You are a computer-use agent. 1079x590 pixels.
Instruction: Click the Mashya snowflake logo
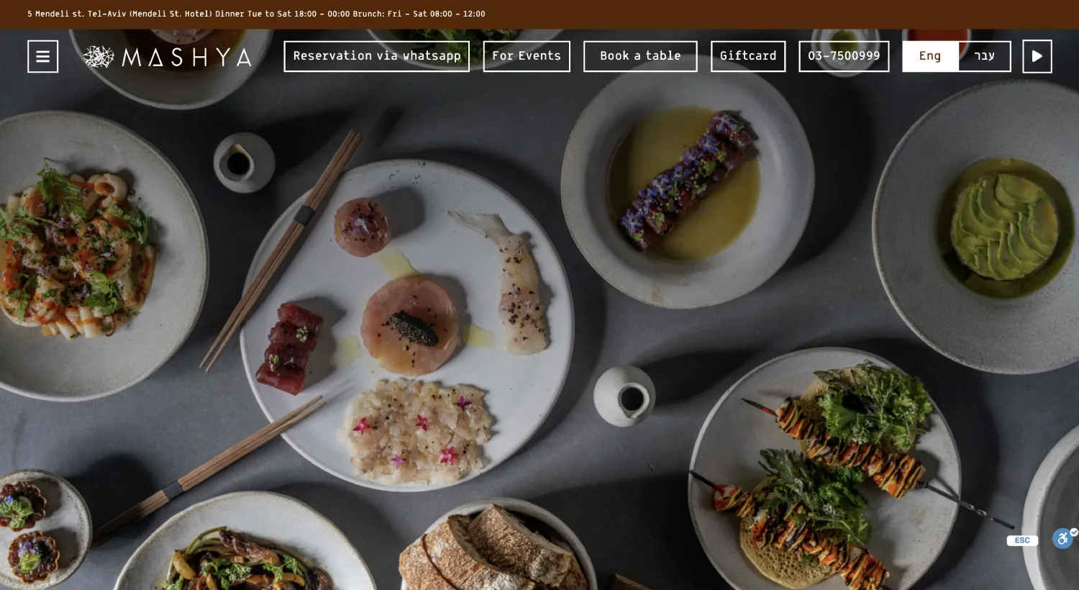pyautogui.click(x=99, y=57)
